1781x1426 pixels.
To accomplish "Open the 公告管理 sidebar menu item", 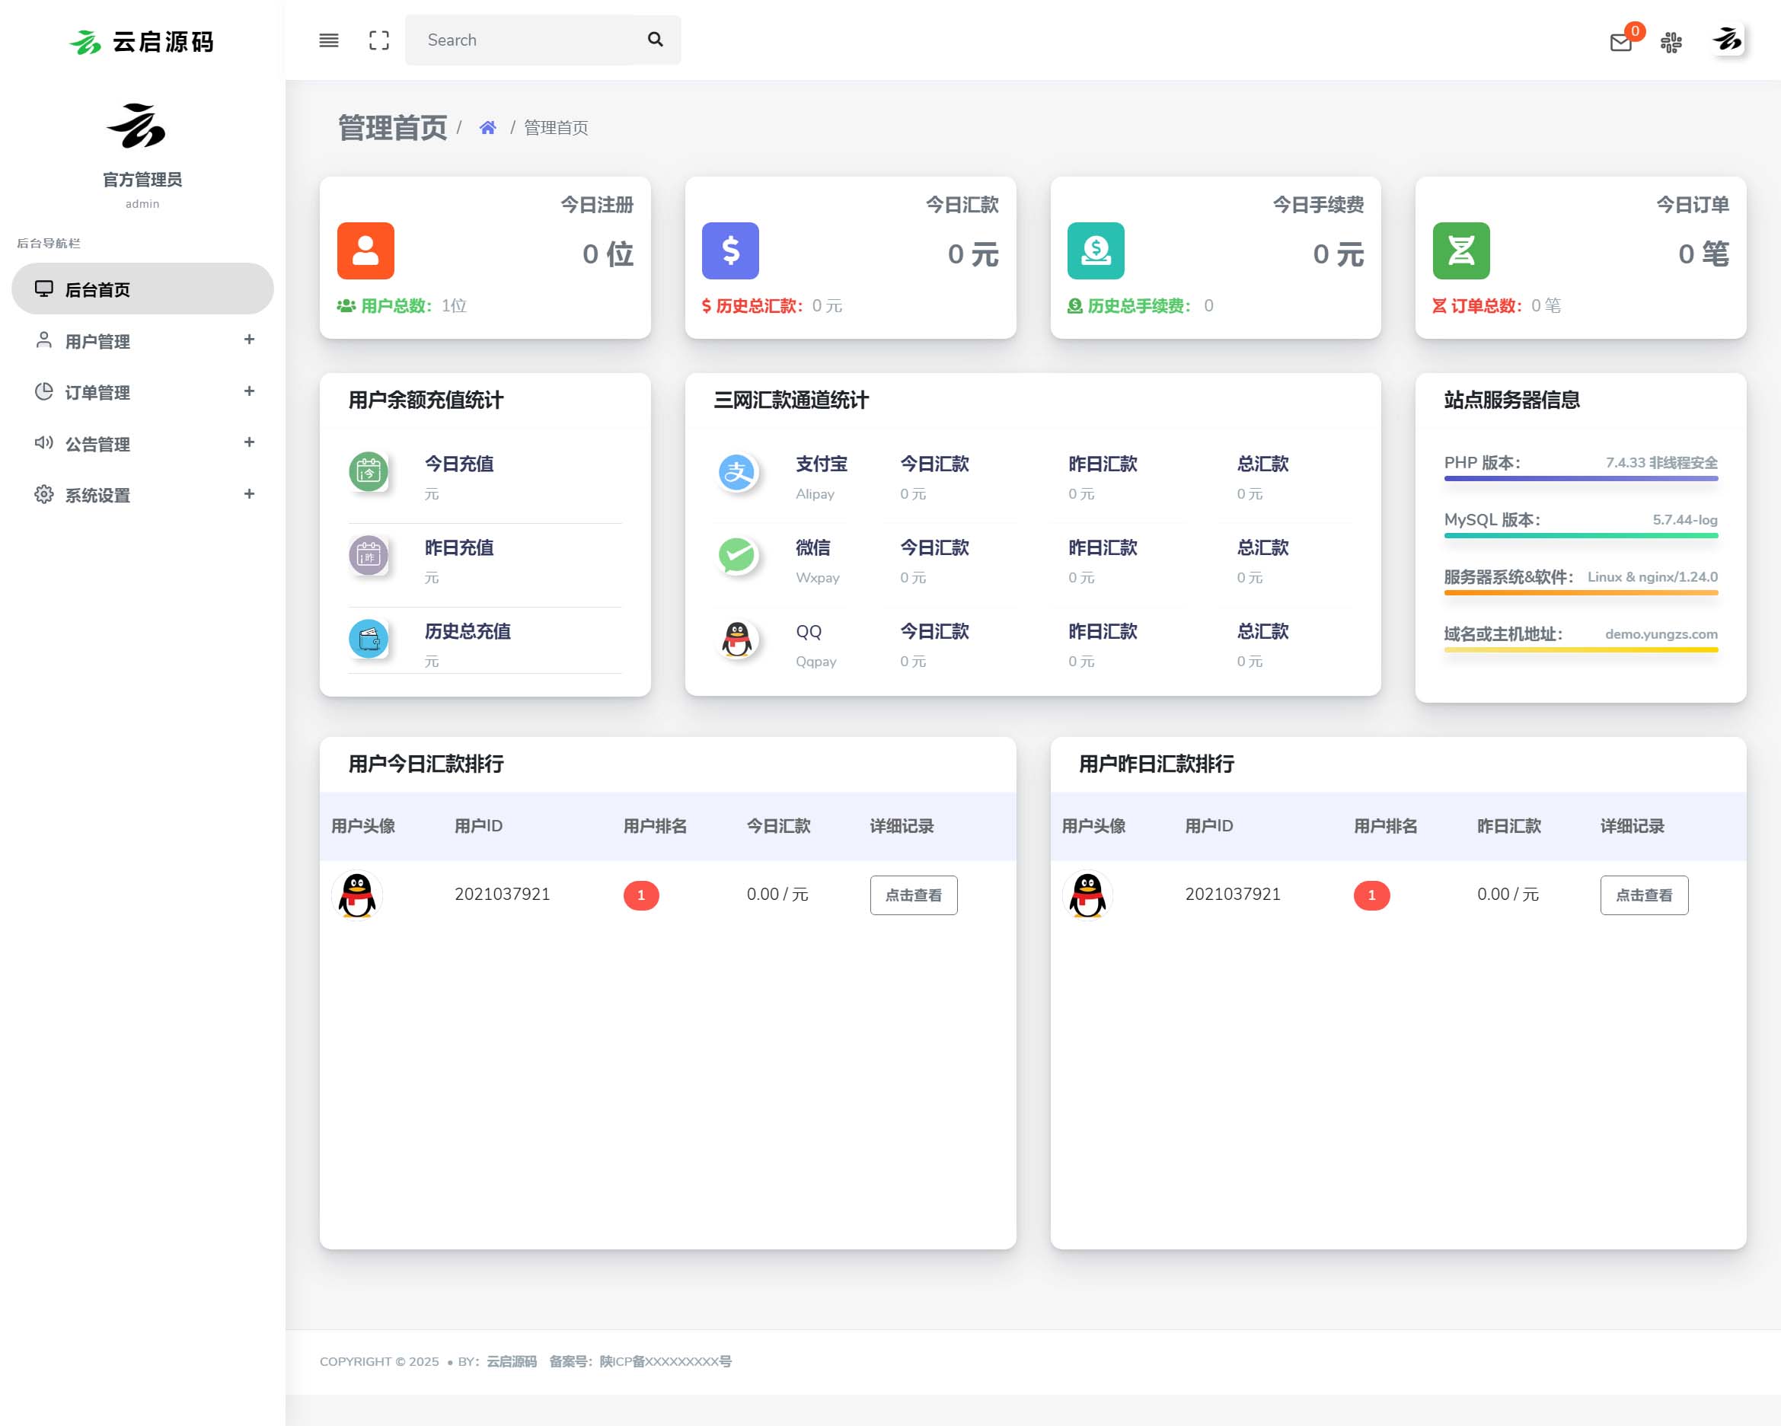I will (x=97, y=444).
